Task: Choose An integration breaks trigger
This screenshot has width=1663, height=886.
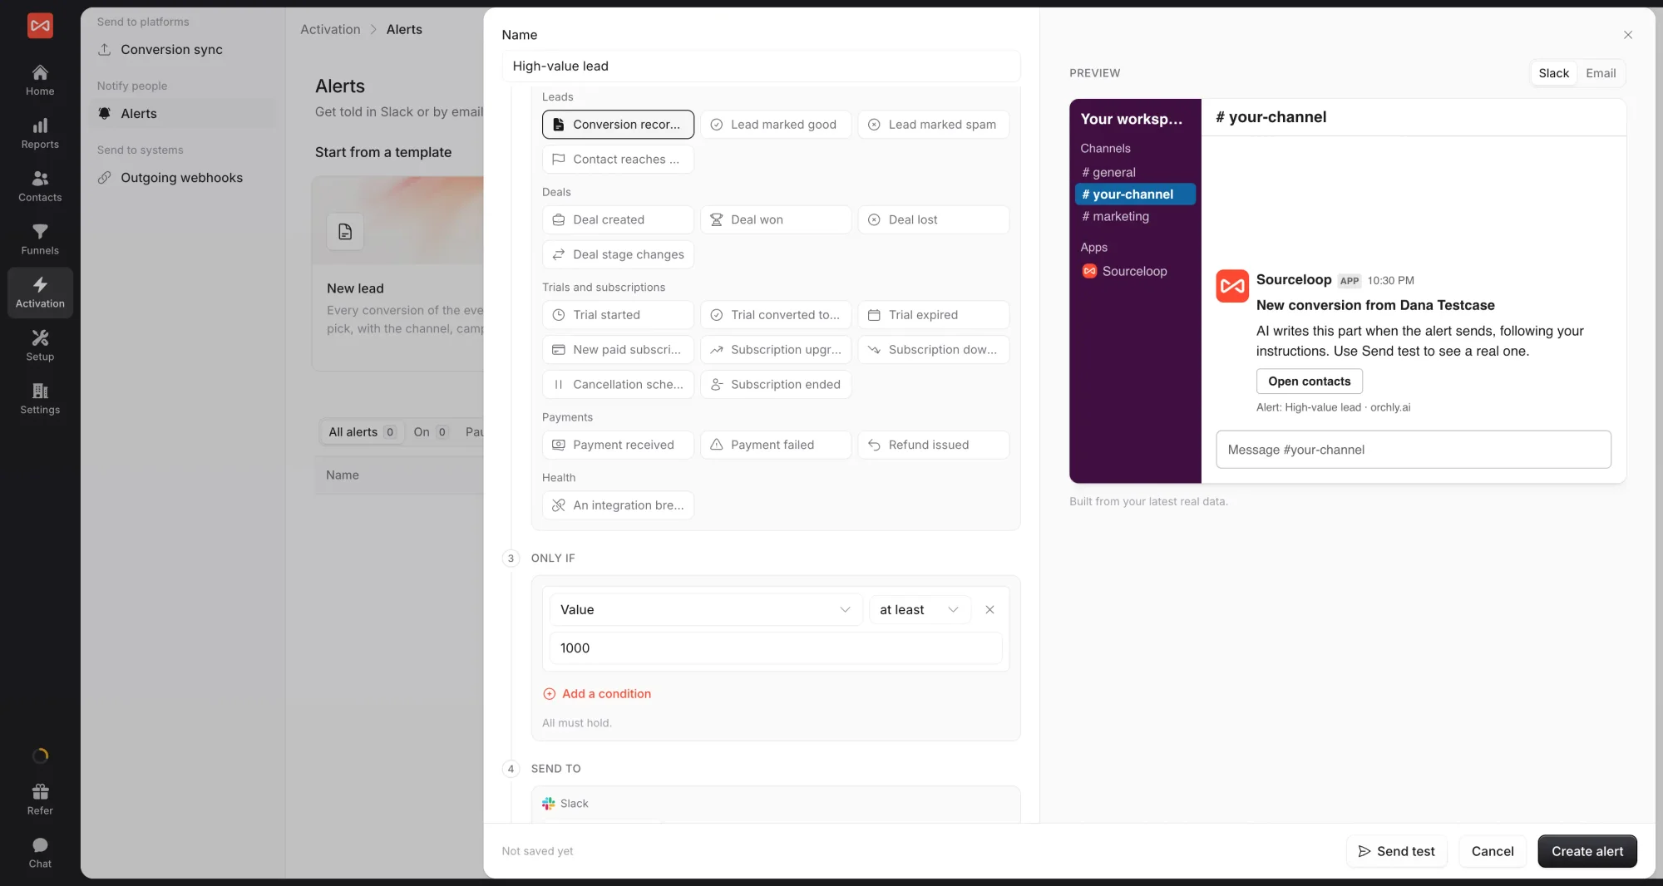Action: pyautogui.click(x=618, y=505)
